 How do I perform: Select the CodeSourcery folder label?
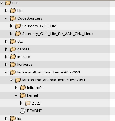click(30, 18)
